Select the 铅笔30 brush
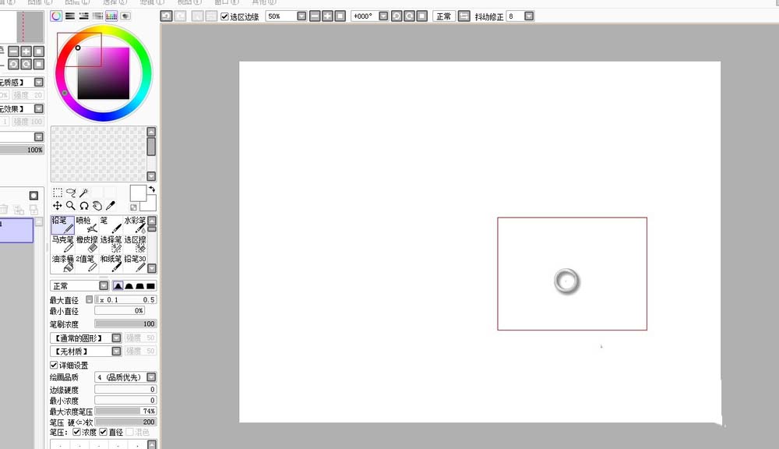The height and width of the screenshot is (449, 779). pyautogui.click(x=135, y=263)
